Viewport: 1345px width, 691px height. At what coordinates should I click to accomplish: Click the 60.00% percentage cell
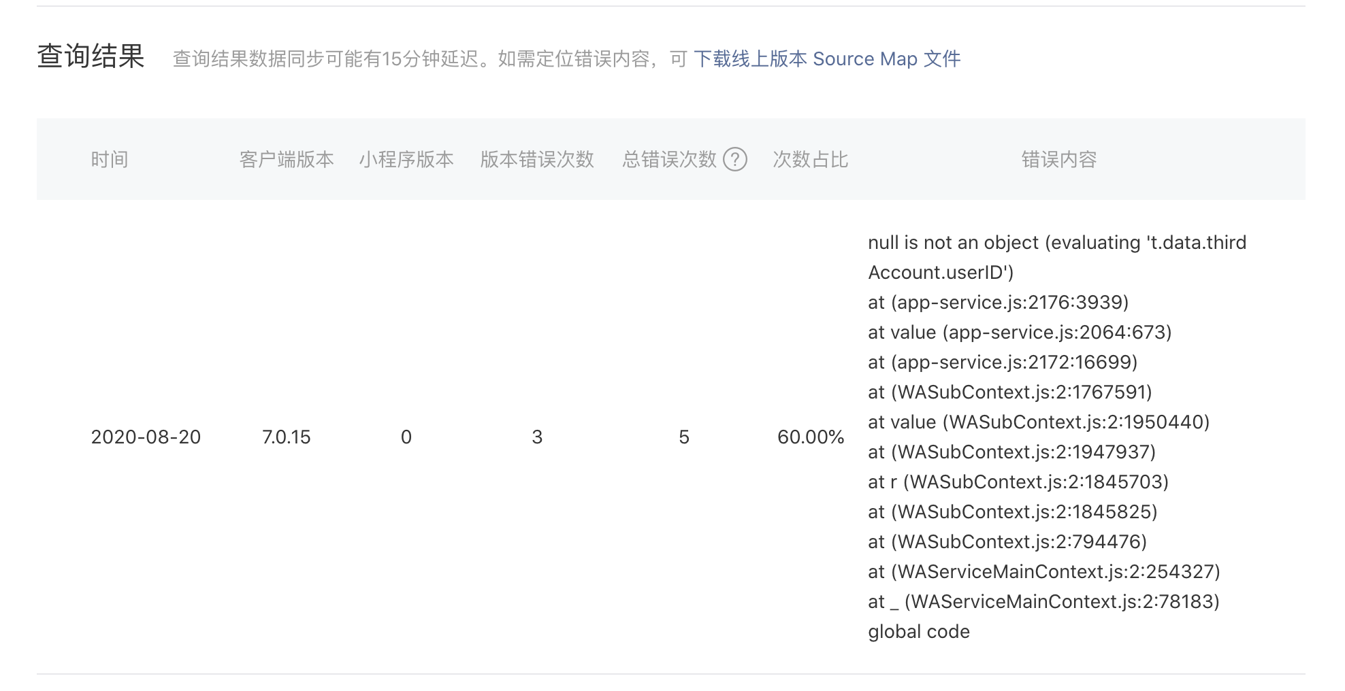811,437
